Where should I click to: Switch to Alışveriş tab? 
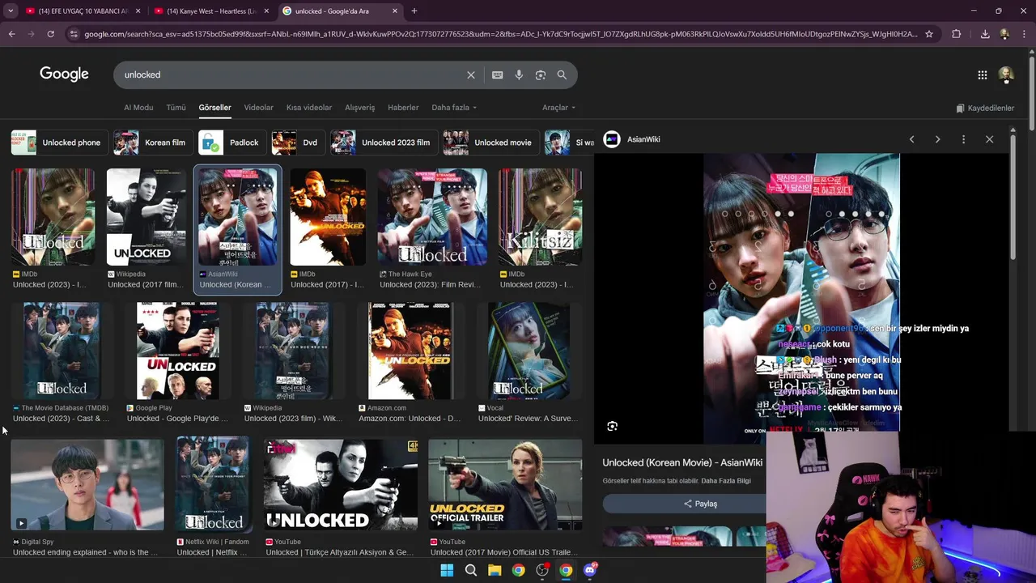tap(360, 108)
